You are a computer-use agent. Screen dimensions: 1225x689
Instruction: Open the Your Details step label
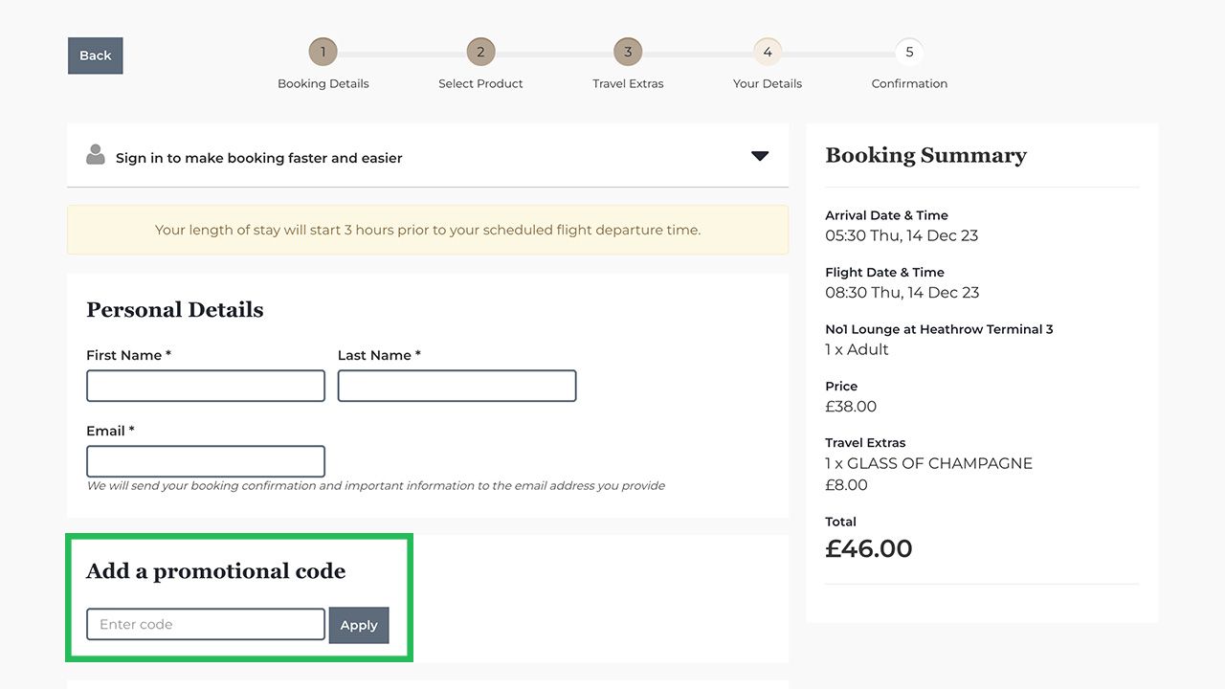click(768, 83)
